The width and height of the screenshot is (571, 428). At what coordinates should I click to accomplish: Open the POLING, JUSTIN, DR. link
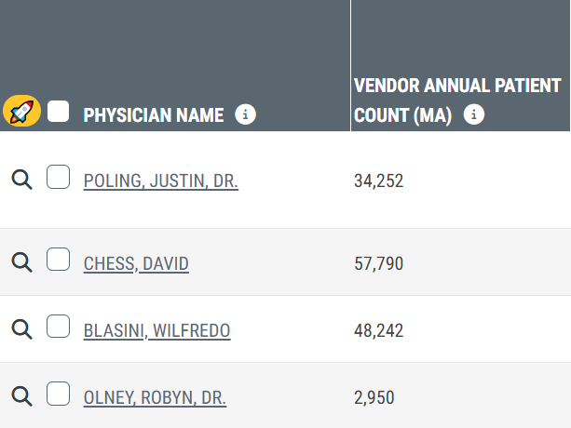161,181
